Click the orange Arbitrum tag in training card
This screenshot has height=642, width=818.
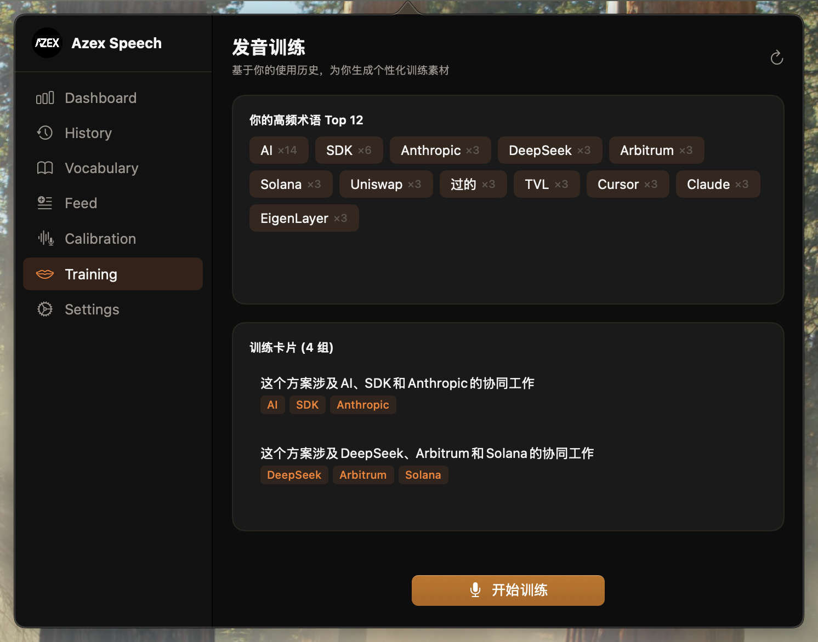point(363,475)
